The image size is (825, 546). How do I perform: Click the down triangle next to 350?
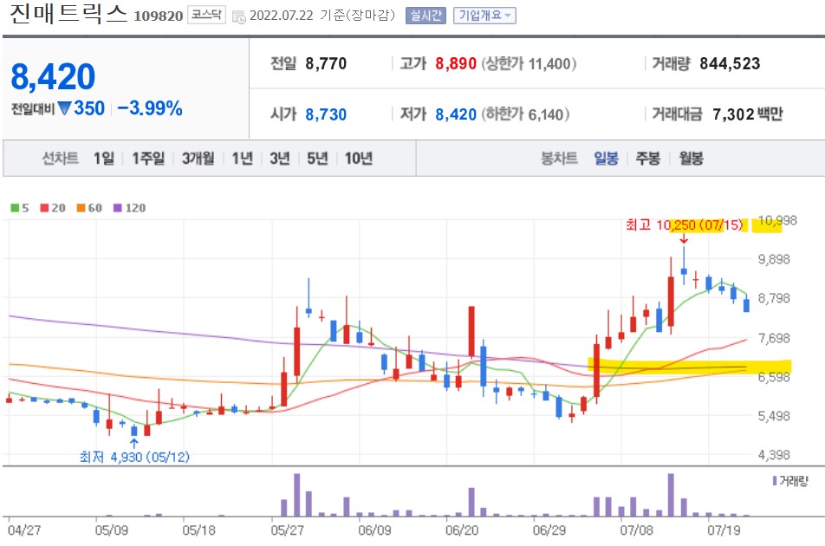tap(65, 108)
